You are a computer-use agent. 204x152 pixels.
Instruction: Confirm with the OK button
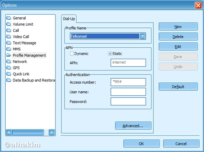pyautogui.click(x=142, y=143)
